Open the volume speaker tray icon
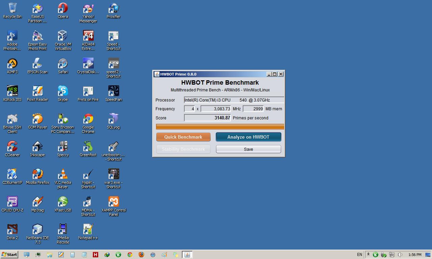The width and height of the screenshot is (432, 259). tap(400, 255)
